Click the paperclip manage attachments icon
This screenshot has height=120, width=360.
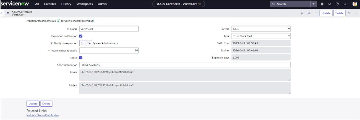(x=302, y=13)
